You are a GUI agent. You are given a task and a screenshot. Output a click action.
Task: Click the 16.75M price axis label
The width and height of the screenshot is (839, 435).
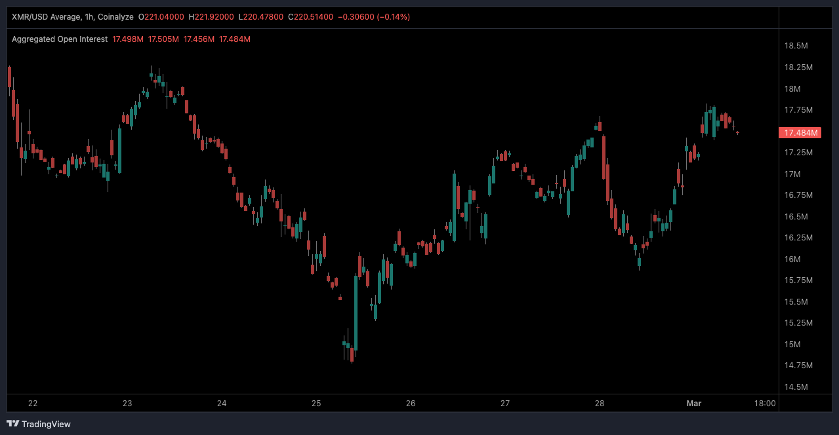coord(798,195)
